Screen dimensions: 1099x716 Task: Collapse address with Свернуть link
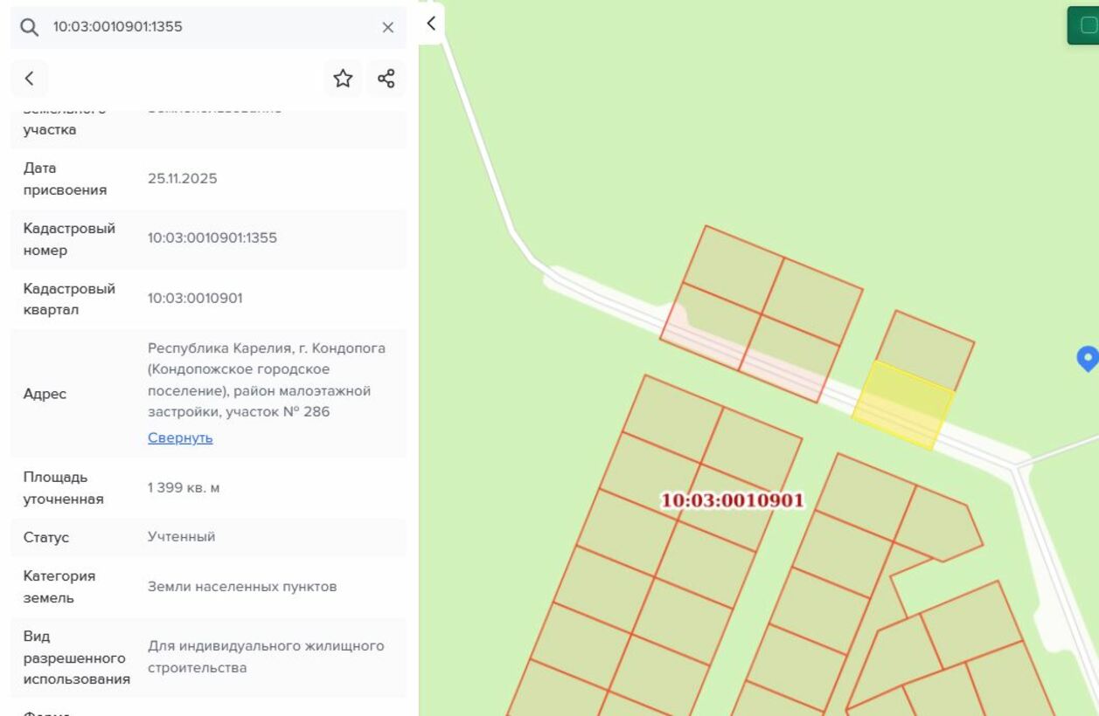[180, 437]
